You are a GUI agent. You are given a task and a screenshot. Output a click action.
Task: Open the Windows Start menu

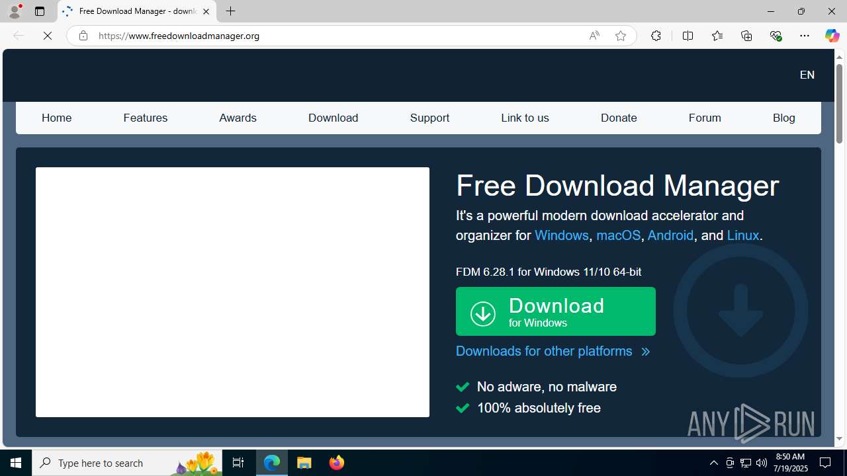(x=16, y=463)
